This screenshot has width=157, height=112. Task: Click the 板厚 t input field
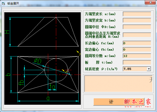tap(137, 62)
